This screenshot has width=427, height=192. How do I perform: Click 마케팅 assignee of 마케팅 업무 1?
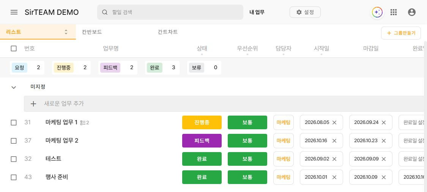click(x=284, y=122)
